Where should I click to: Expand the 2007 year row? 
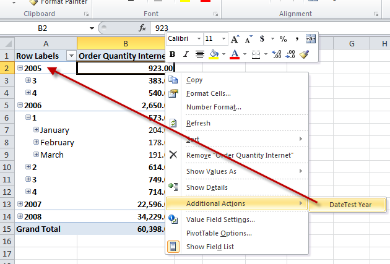click(x=20, y=203)
